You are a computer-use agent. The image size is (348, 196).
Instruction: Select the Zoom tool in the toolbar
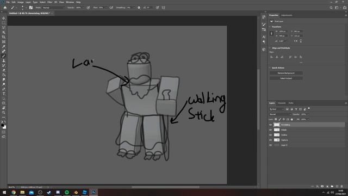click(4, 113)
